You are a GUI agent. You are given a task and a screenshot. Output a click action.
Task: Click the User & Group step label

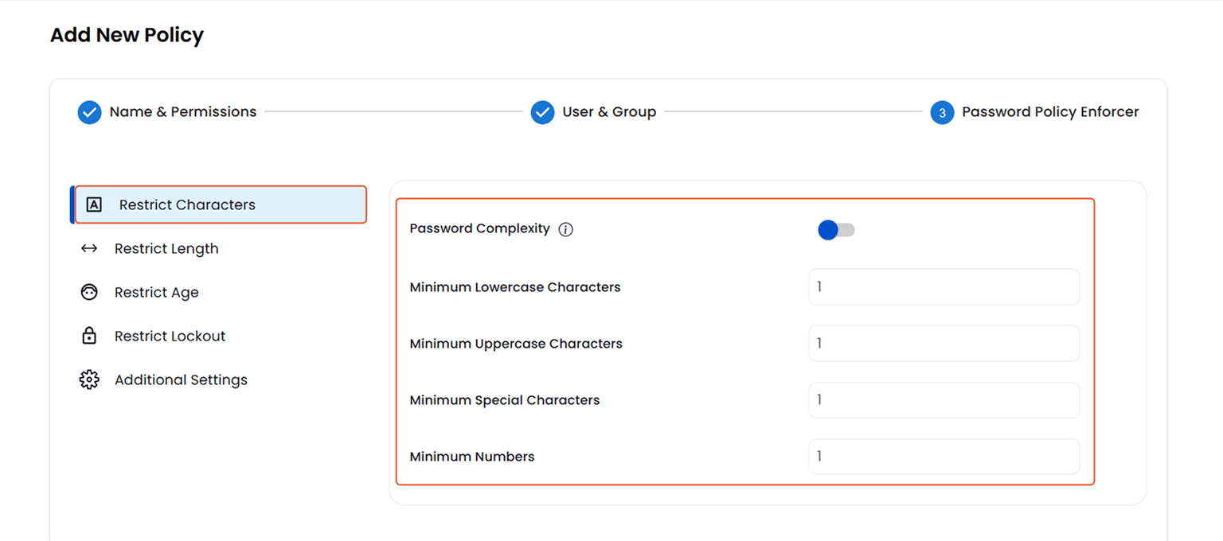click(x=609, y=111)
